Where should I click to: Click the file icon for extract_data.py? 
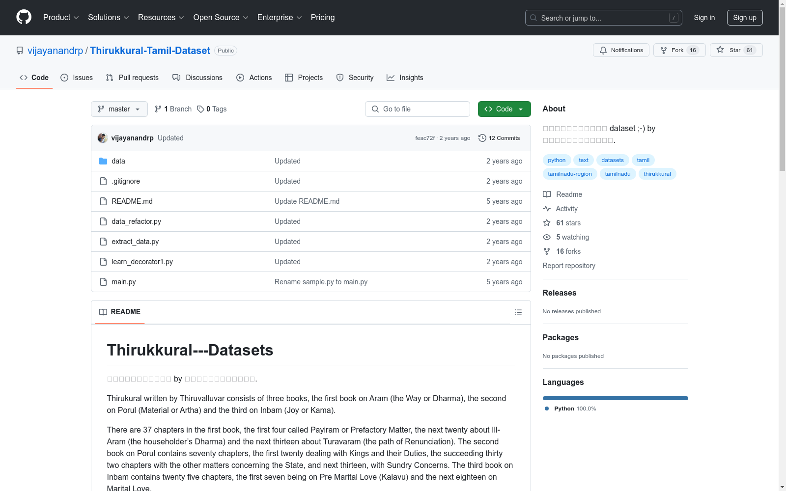103,242
